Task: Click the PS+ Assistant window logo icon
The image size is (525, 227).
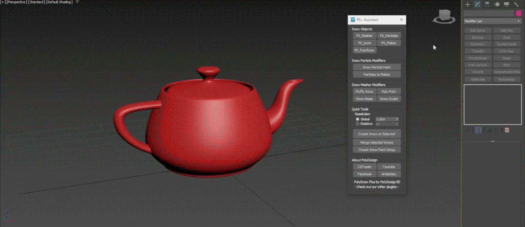Action: [353, 20]
